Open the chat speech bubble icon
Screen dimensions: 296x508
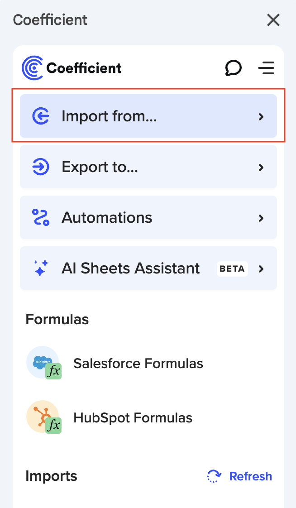233,68
